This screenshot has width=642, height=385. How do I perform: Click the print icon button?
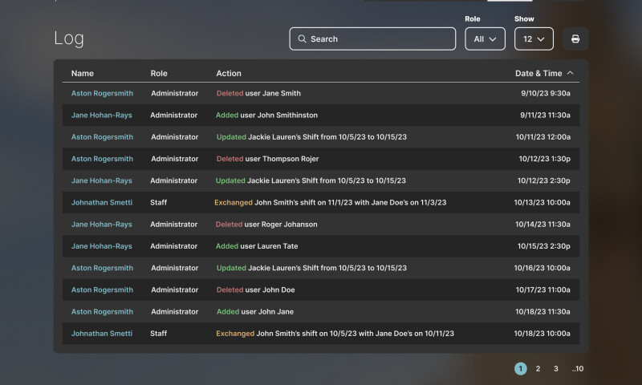(575, 38)
